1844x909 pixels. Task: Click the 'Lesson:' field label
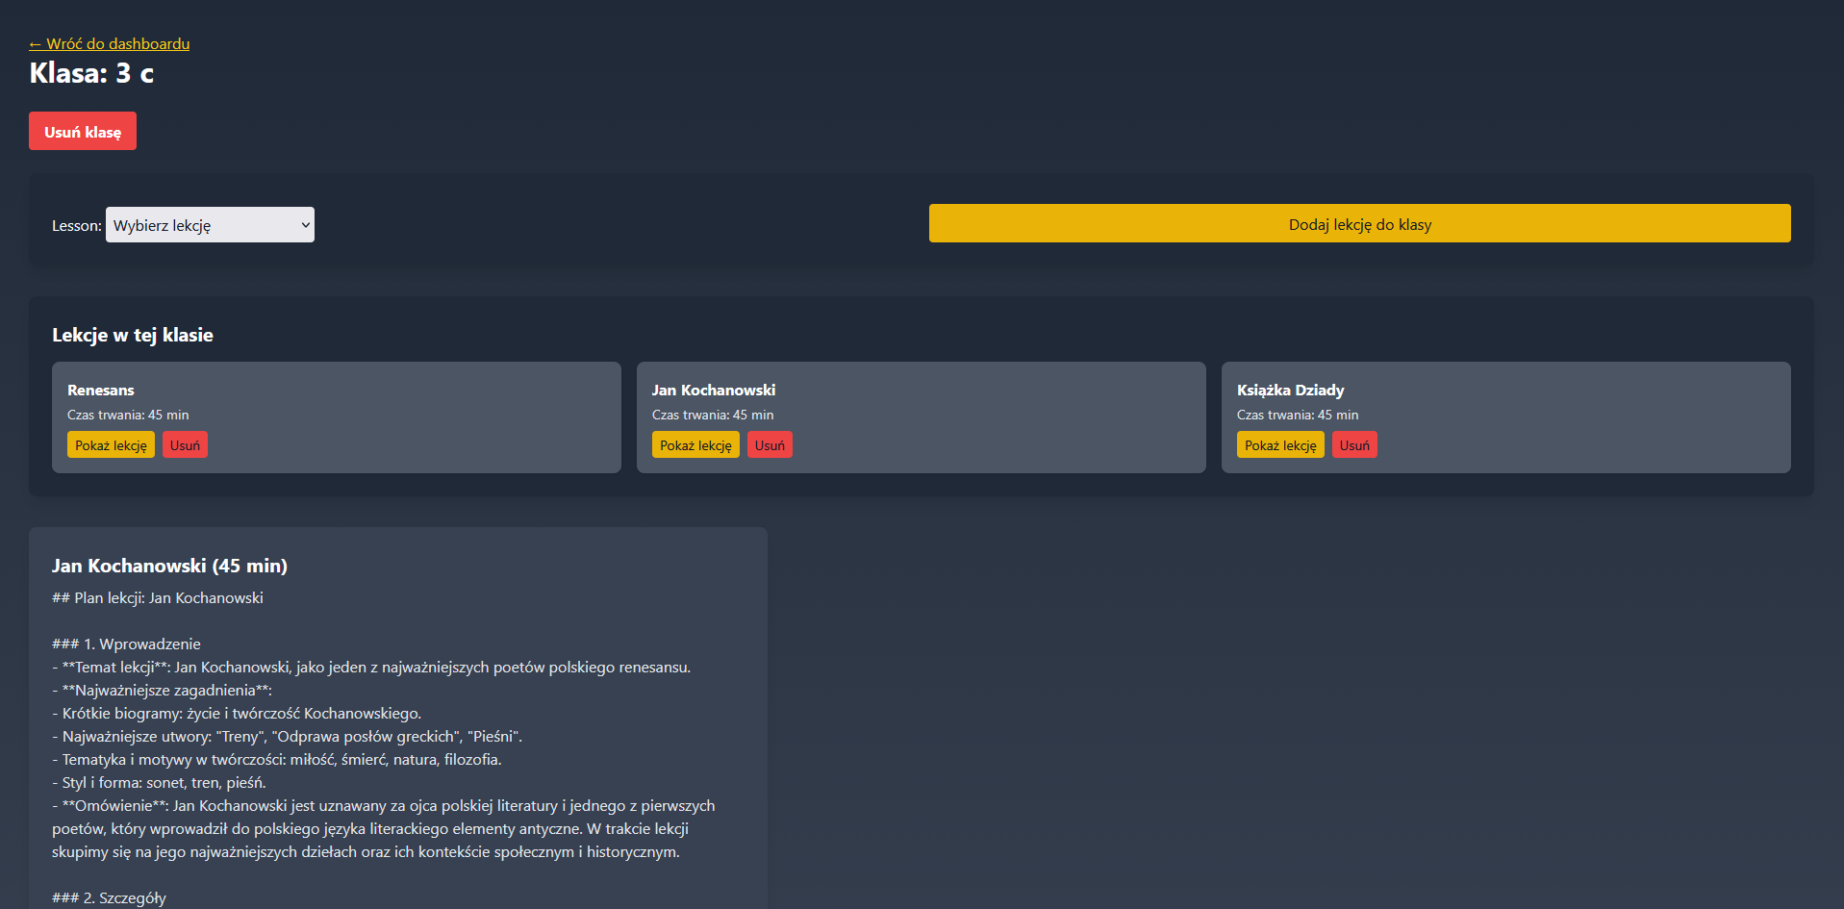point(76,226)
